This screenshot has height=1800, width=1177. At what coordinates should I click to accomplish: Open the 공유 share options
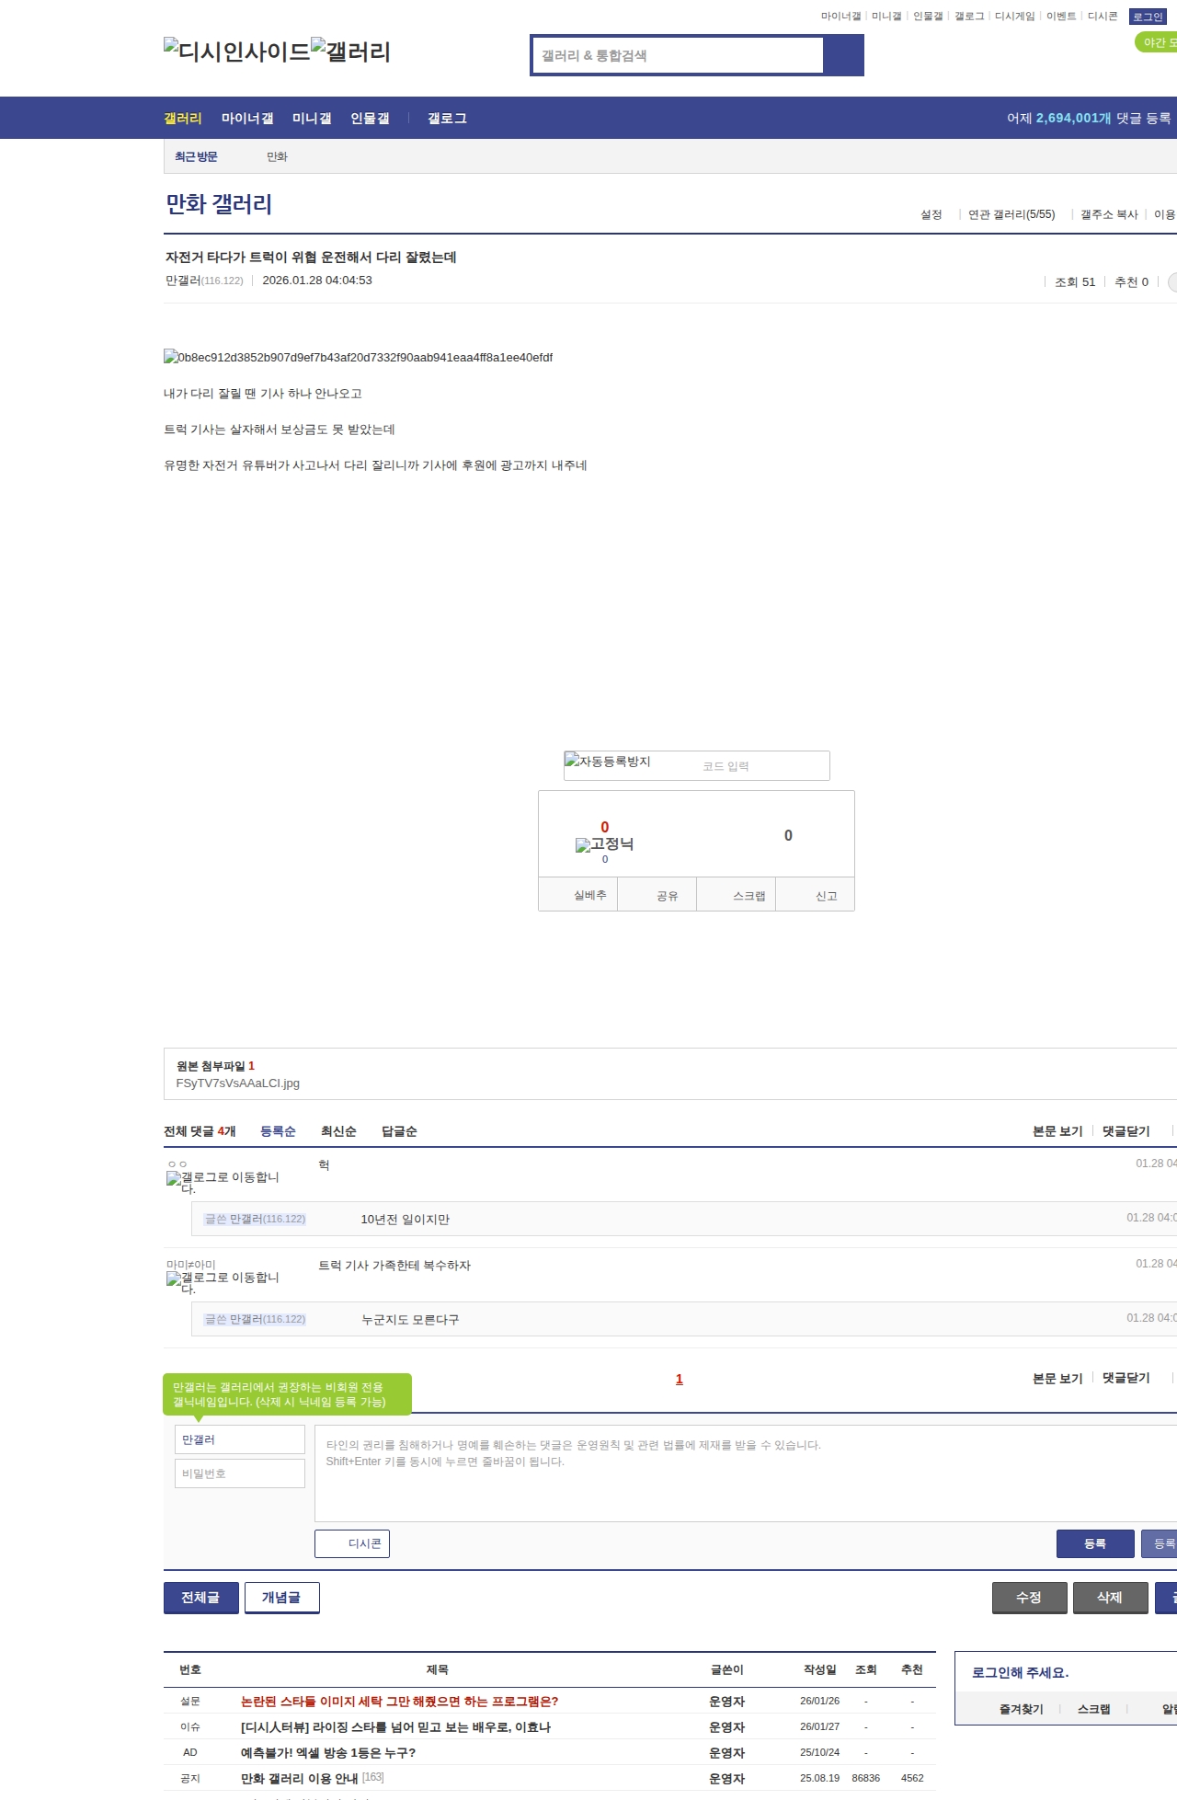[657, 896]
